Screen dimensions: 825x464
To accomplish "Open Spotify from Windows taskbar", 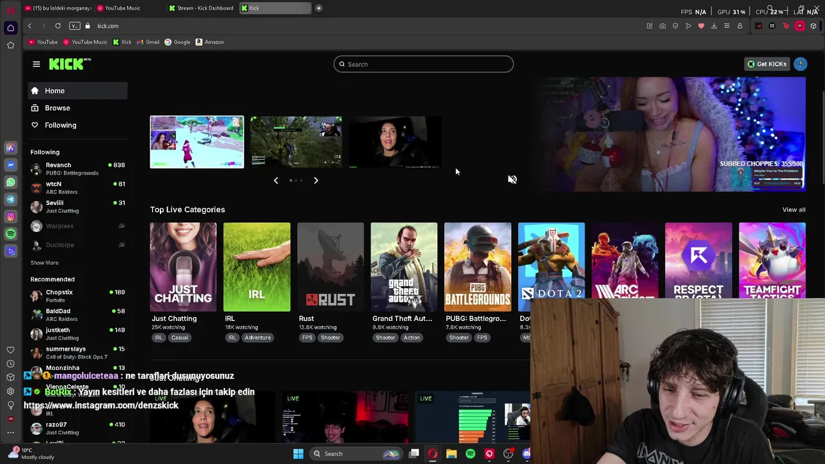I will 471,454.
